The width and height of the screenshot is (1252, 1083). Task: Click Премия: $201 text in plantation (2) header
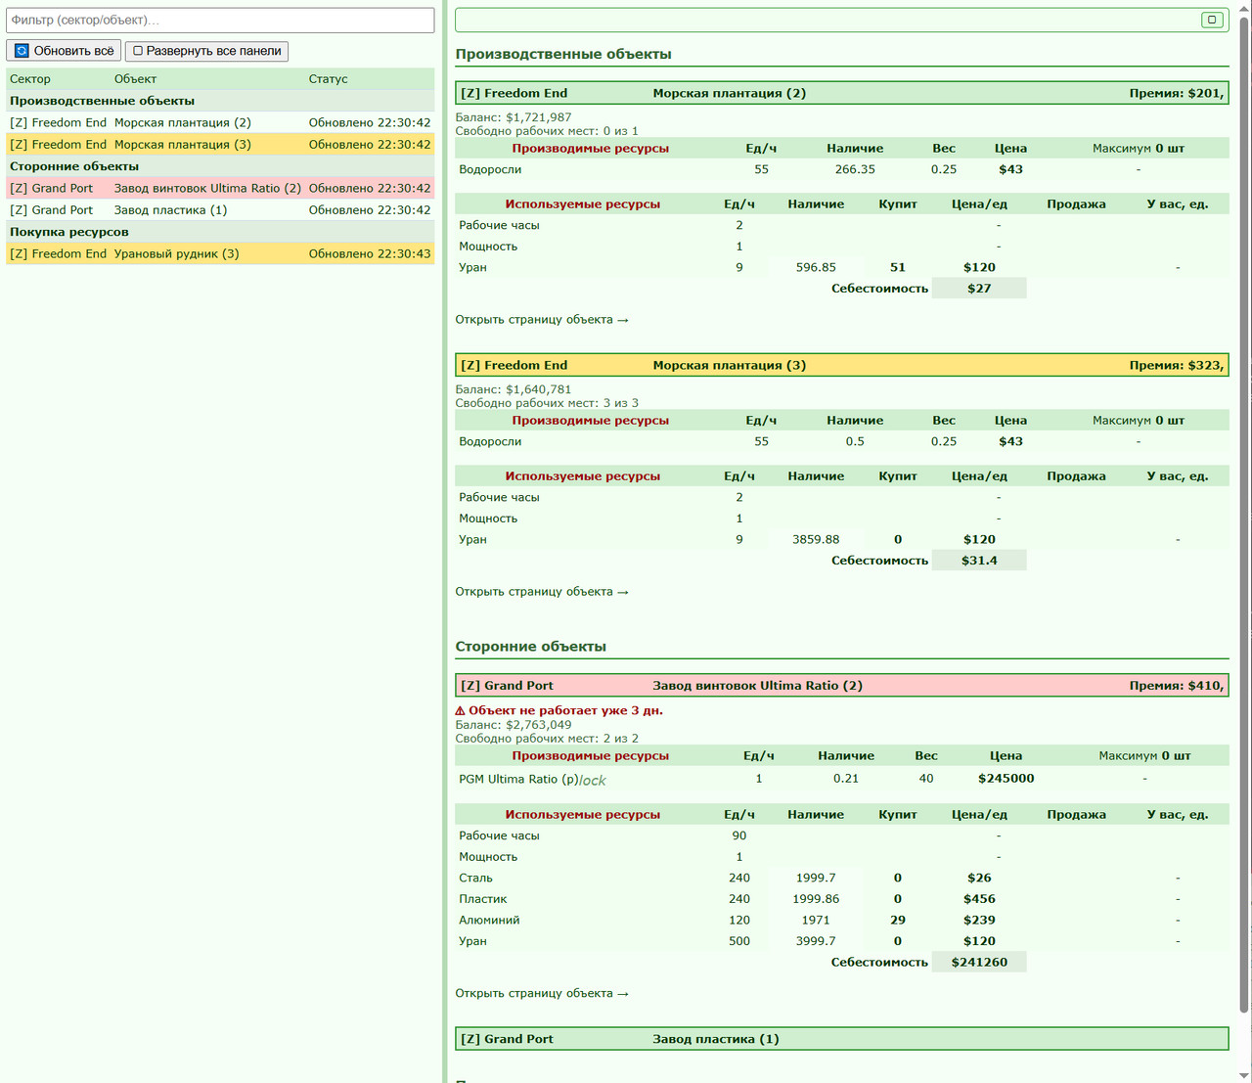1177,93
